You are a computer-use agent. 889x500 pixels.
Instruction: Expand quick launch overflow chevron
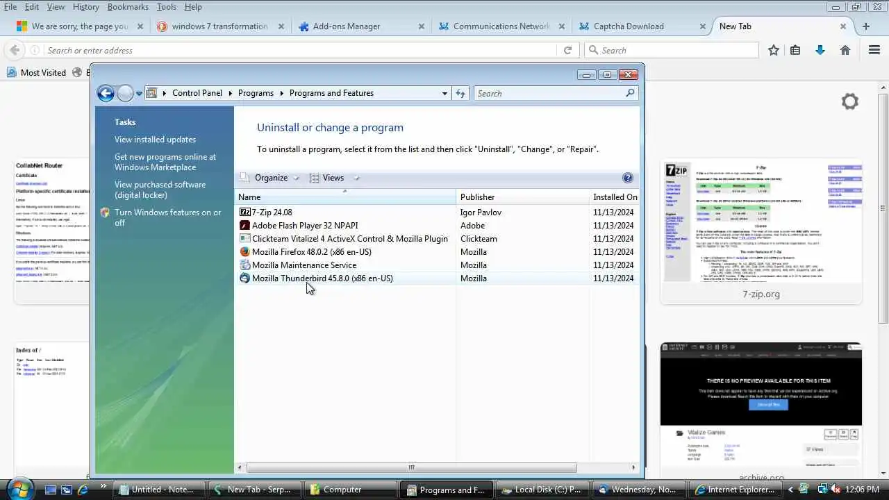pos(103,487)
